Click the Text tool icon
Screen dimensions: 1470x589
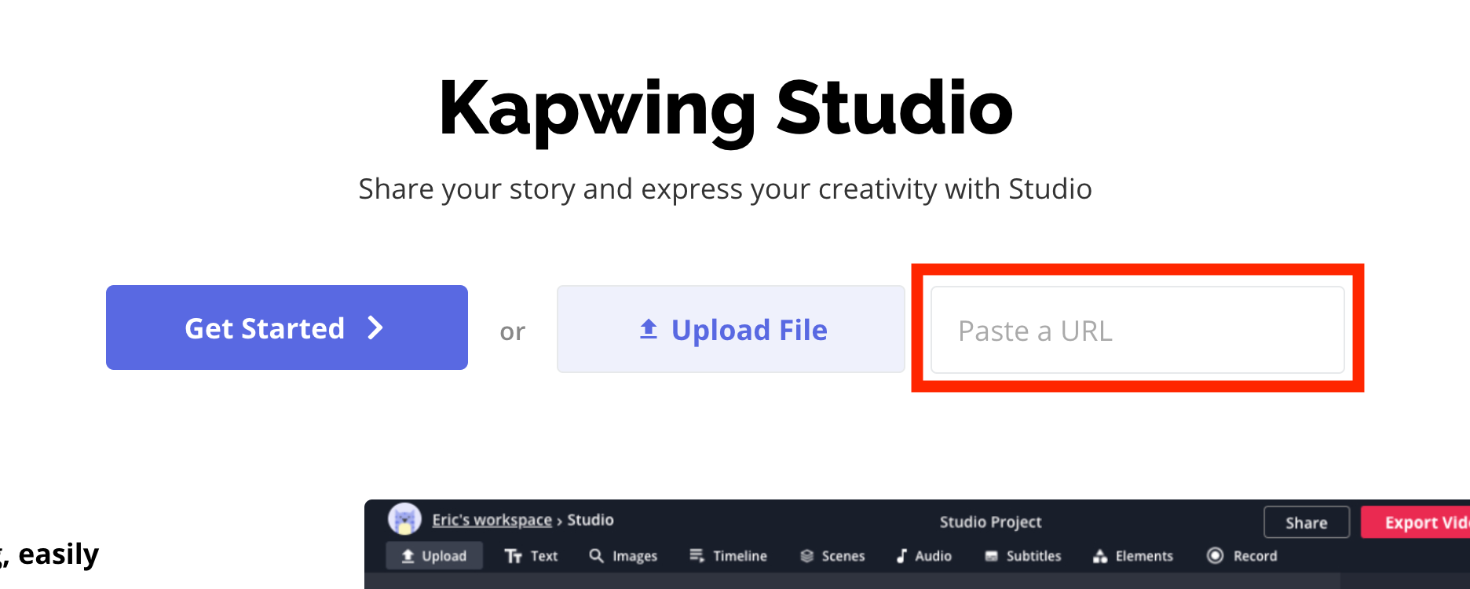tap(514, 556)
